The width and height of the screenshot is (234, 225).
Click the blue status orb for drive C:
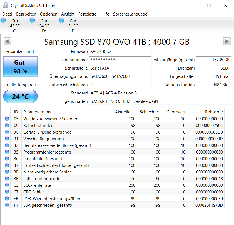[3, 20]
